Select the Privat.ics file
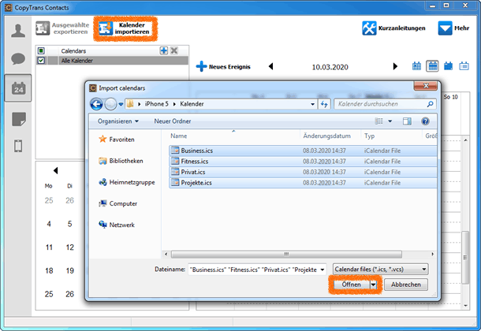Screen dimensions: 481x331 pyautogui.click(x=303, y=172)
